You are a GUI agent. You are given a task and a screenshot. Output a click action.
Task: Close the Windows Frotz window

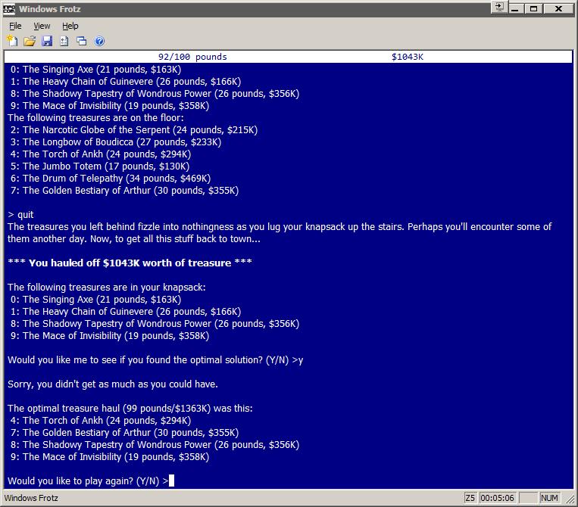(x=558, y=9)
